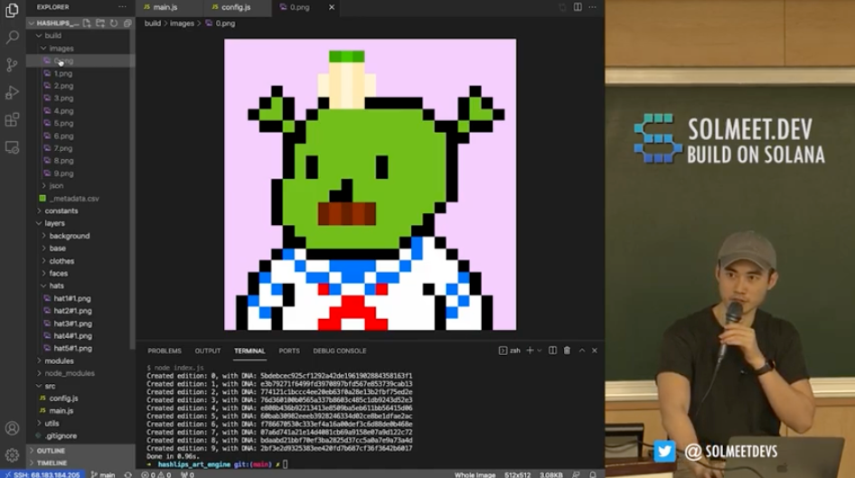Open editor more actions ellipsis
The image size is (855, 478).
coord(593,7)
